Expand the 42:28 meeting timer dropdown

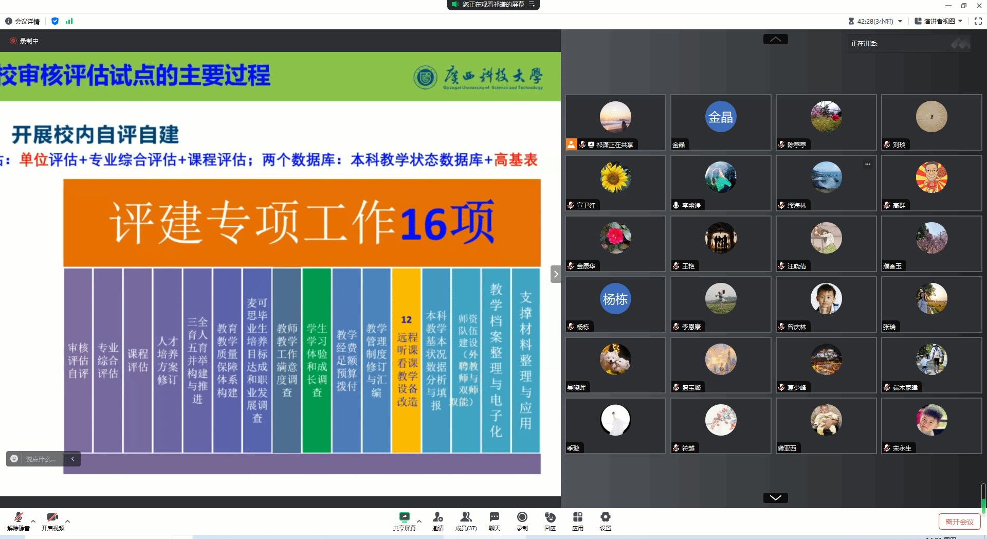900,21
